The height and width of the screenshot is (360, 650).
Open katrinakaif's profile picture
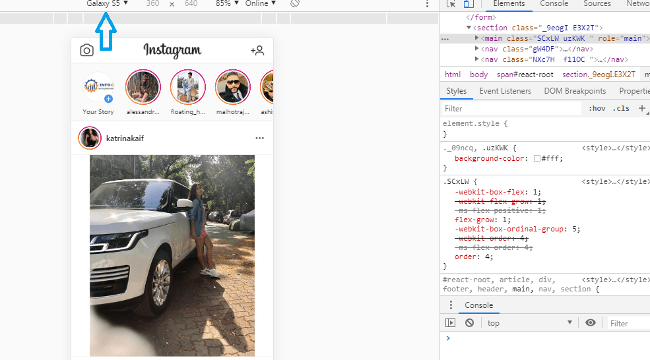[x=90, y=138]
